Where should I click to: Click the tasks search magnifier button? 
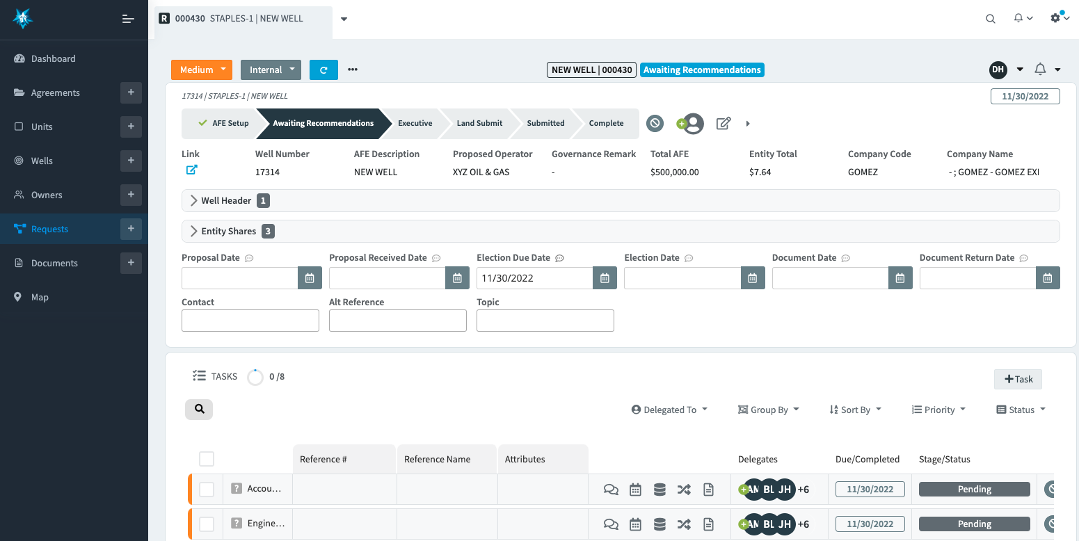pos(199,410)
